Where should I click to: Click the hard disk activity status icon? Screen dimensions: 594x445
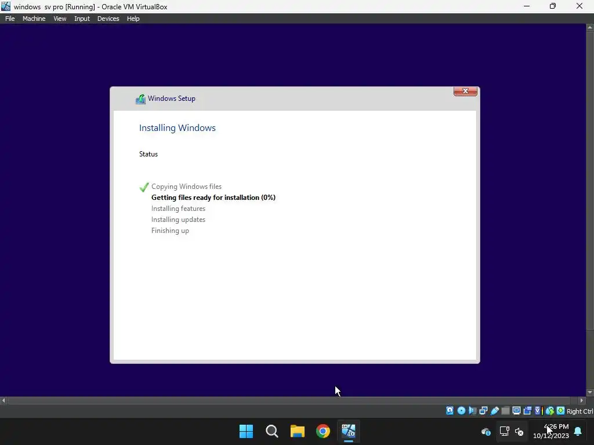450,411
